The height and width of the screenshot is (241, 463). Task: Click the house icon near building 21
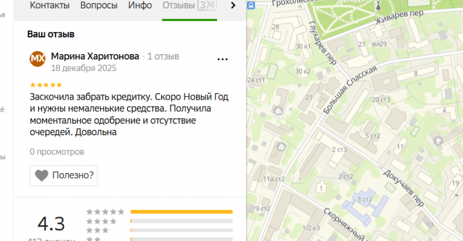tap(278, 111)
